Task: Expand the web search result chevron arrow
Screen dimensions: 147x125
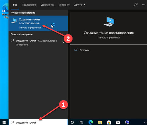Action: pos(63,42)
